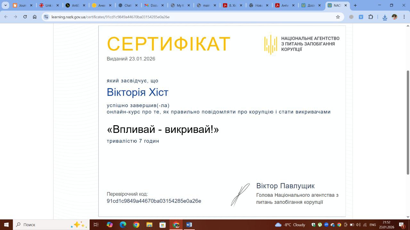This screenshot has height=230, width=410.
Task: Switch to the Link tab with UK flag
Action: (x=46, y=5)
